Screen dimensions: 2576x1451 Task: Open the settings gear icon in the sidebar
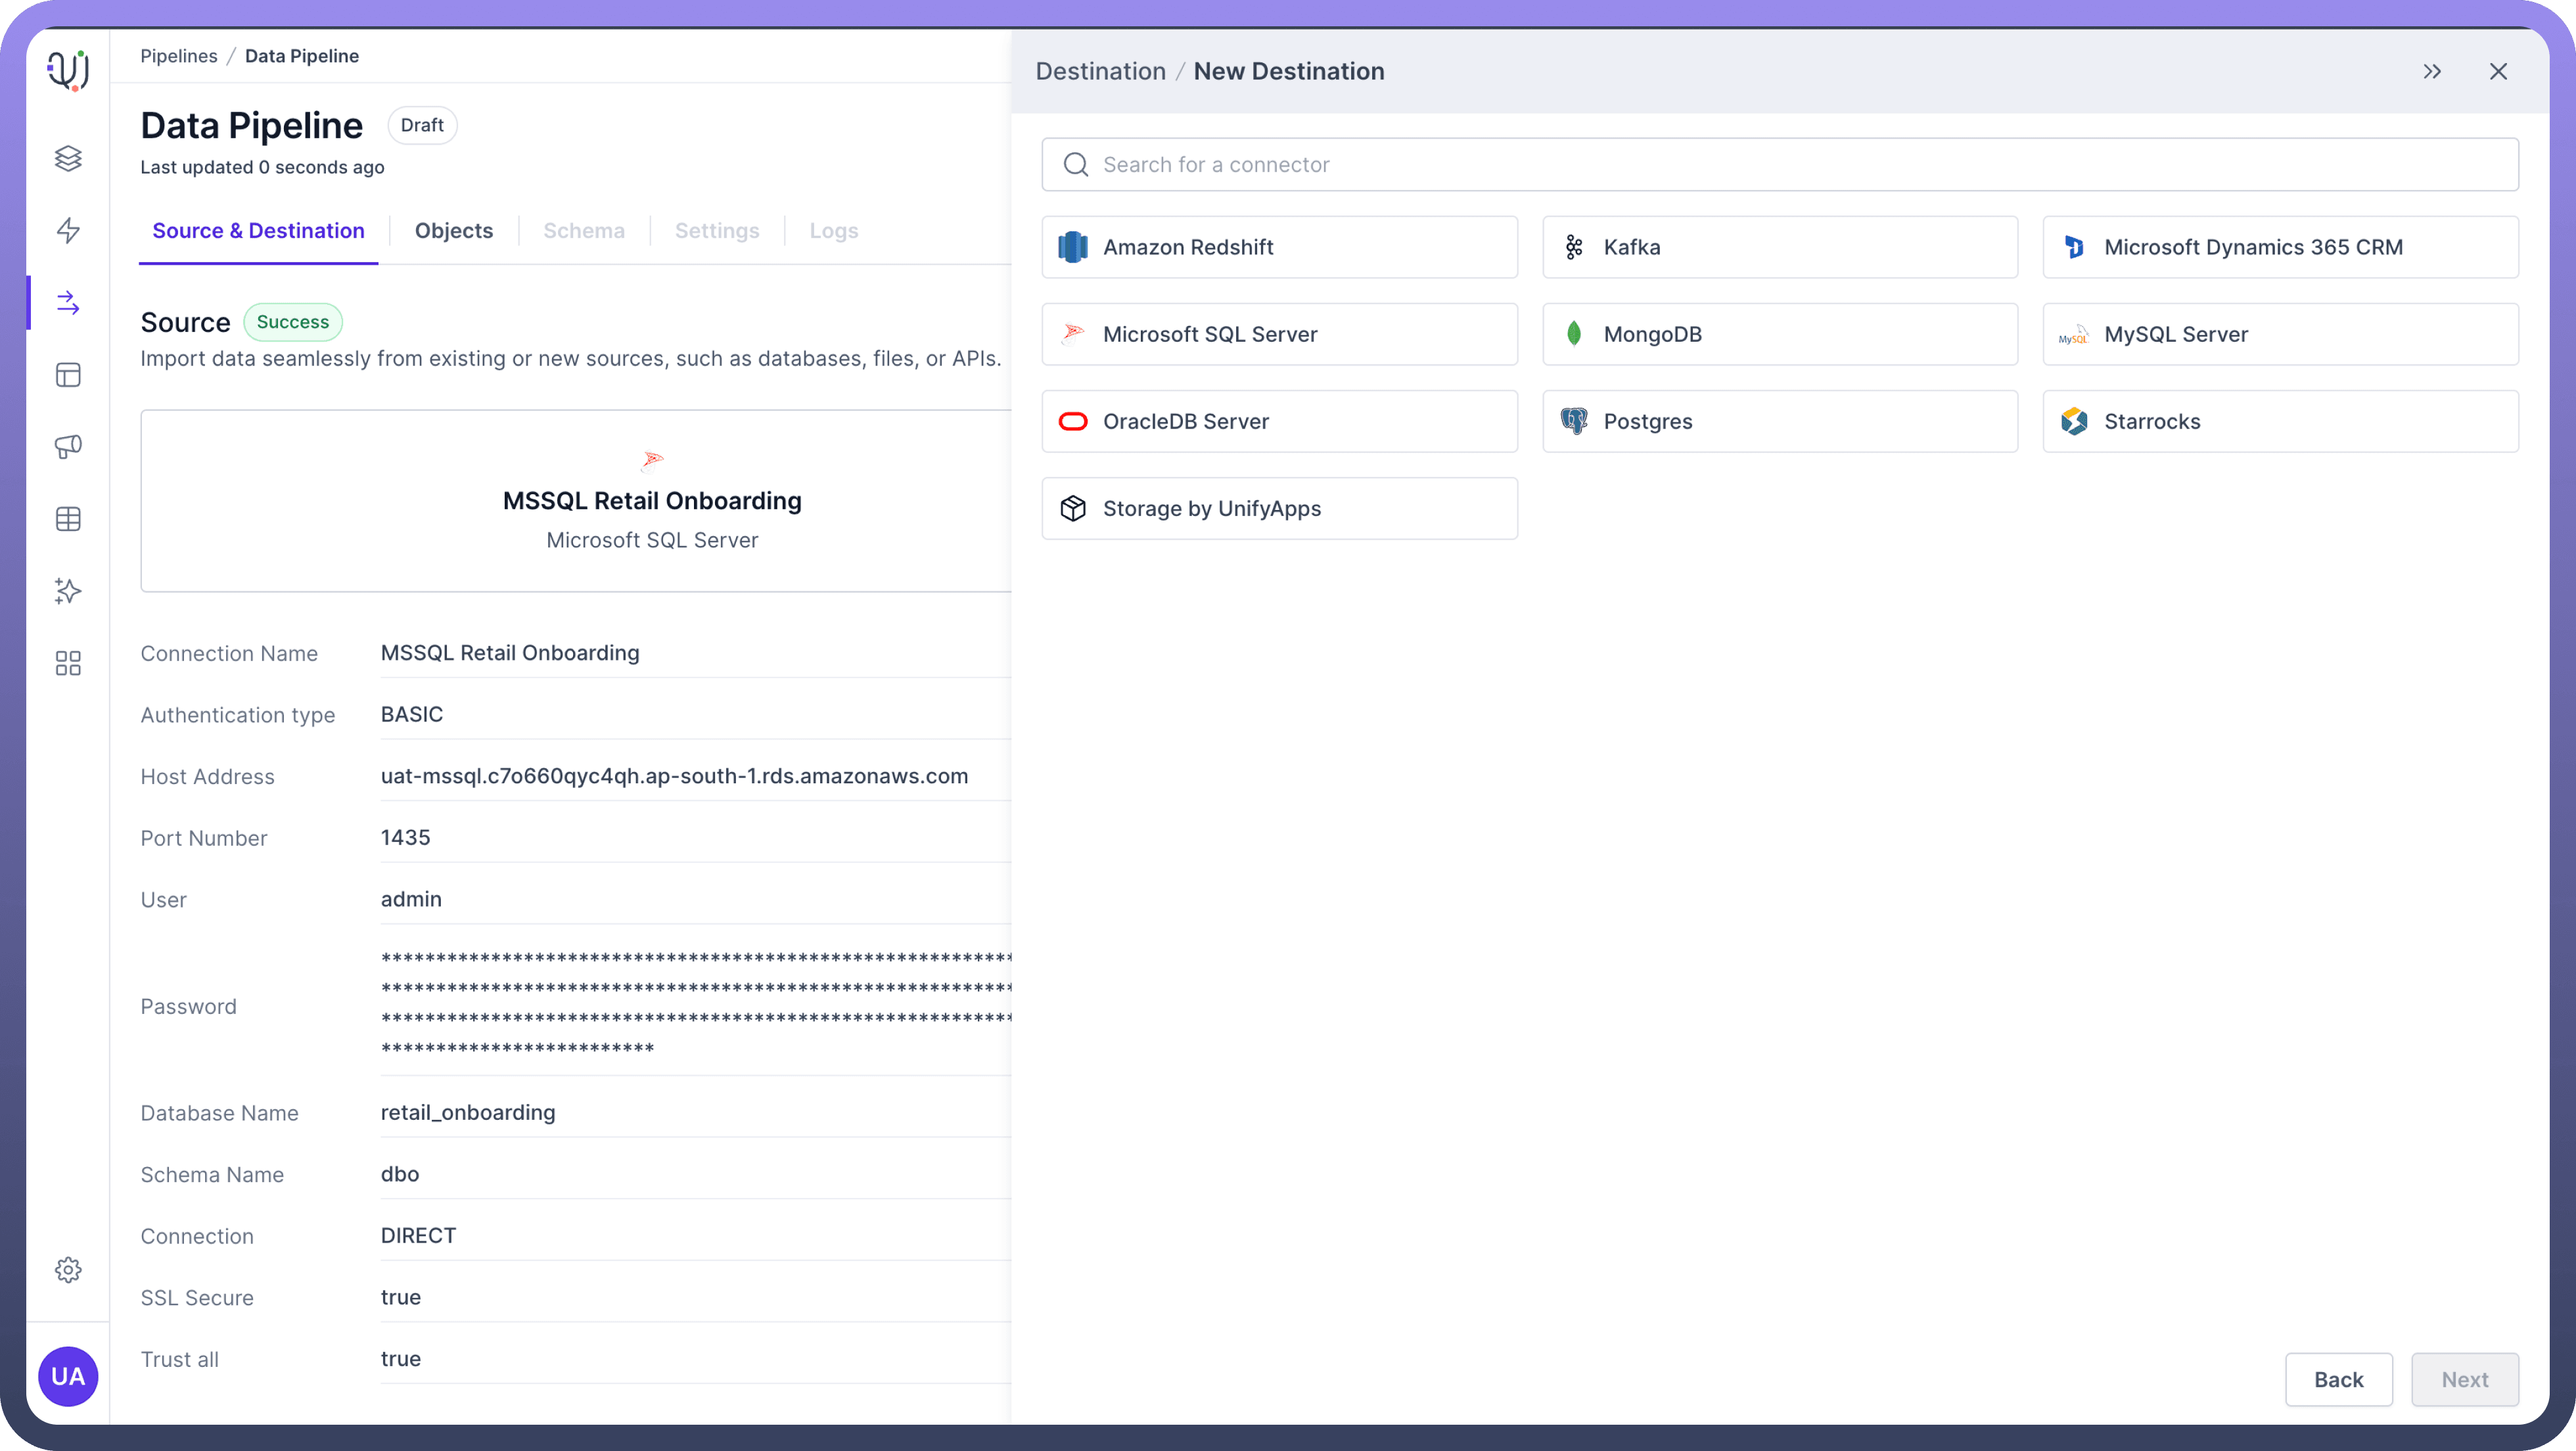point(68,1270)
